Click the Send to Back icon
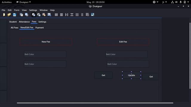Viewport: 191px width, 107px height. click(x=21, y=15)
